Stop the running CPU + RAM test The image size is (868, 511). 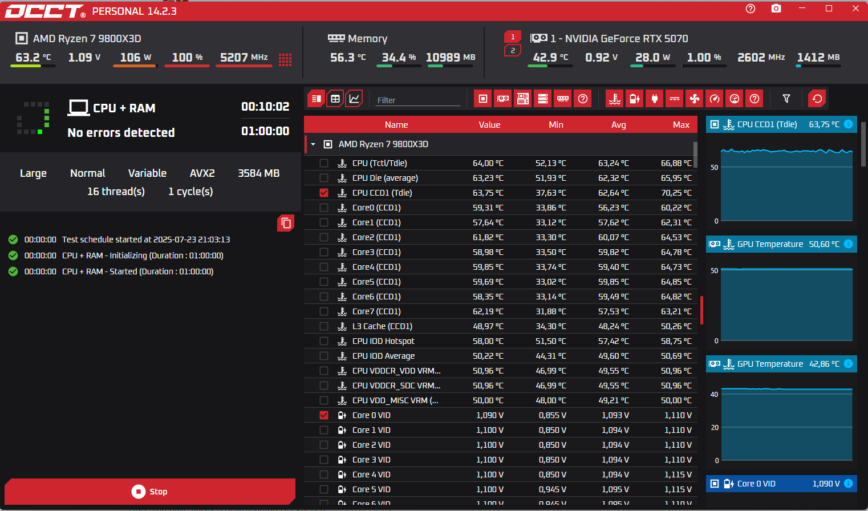click(150, 492)
